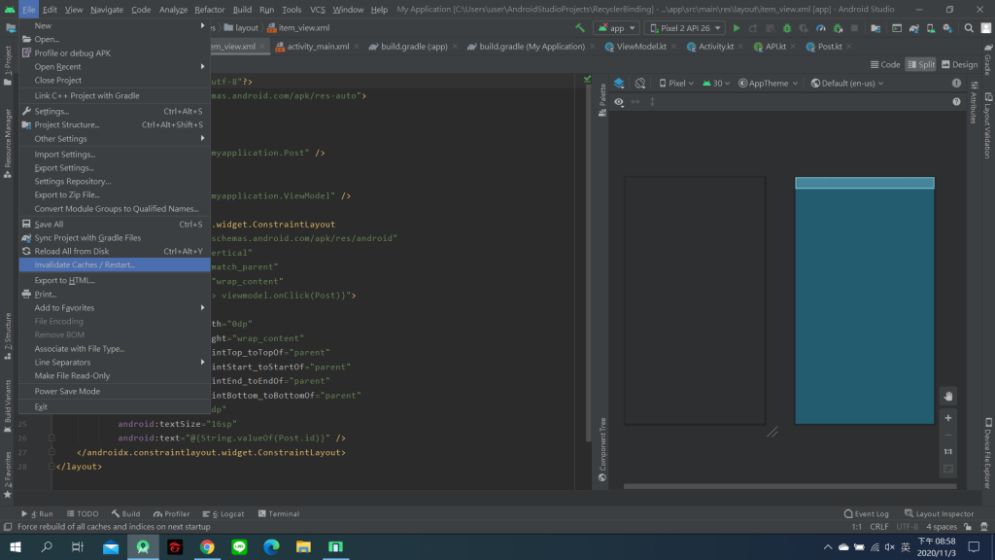Set preview zoom to 1:1
Image resolution: width=995 pixels, height=560 pixels.
(x=948, y=451)
